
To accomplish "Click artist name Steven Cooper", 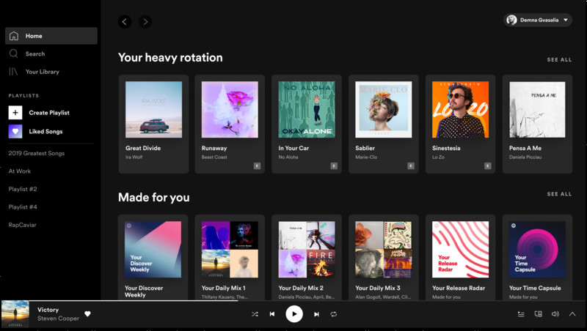I will click(58, 319).
